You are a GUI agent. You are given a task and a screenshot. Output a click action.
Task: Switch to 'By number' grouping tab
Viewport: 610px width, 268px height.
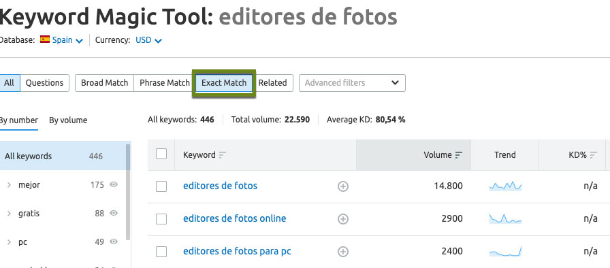[x=18, y=120]
